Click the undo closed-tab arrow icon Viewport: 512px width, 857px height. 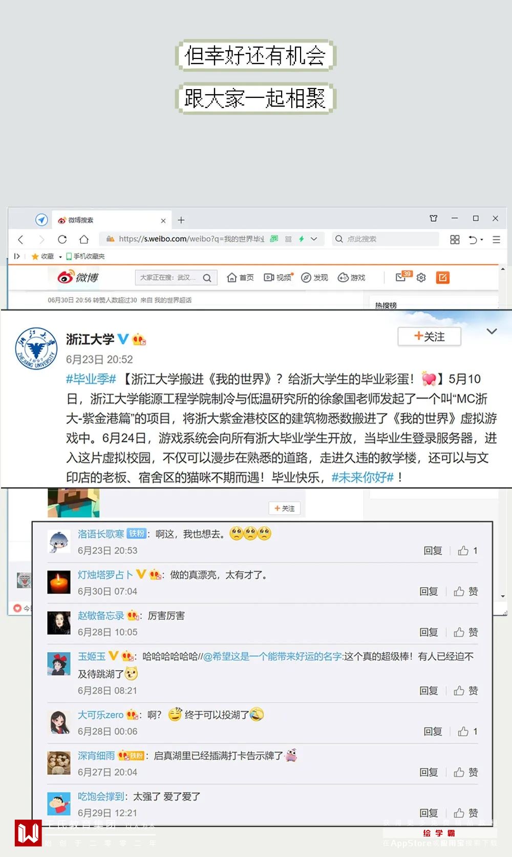pos(473,239)
